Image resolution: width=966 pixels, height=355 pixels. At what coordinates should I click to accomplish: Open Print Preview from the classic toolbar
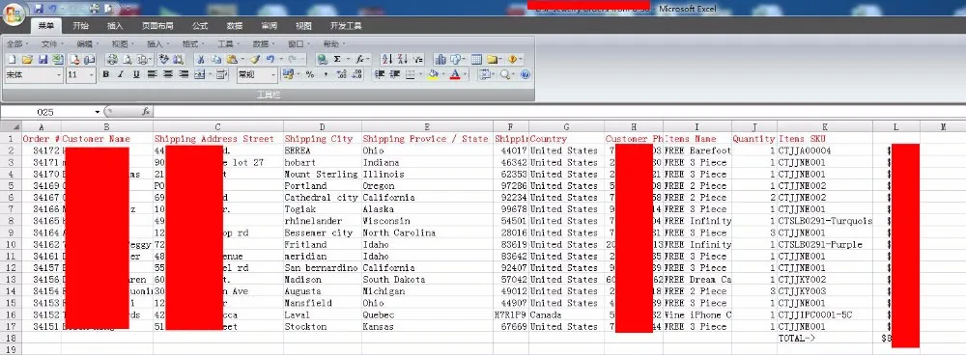click(x=128, y=60)
